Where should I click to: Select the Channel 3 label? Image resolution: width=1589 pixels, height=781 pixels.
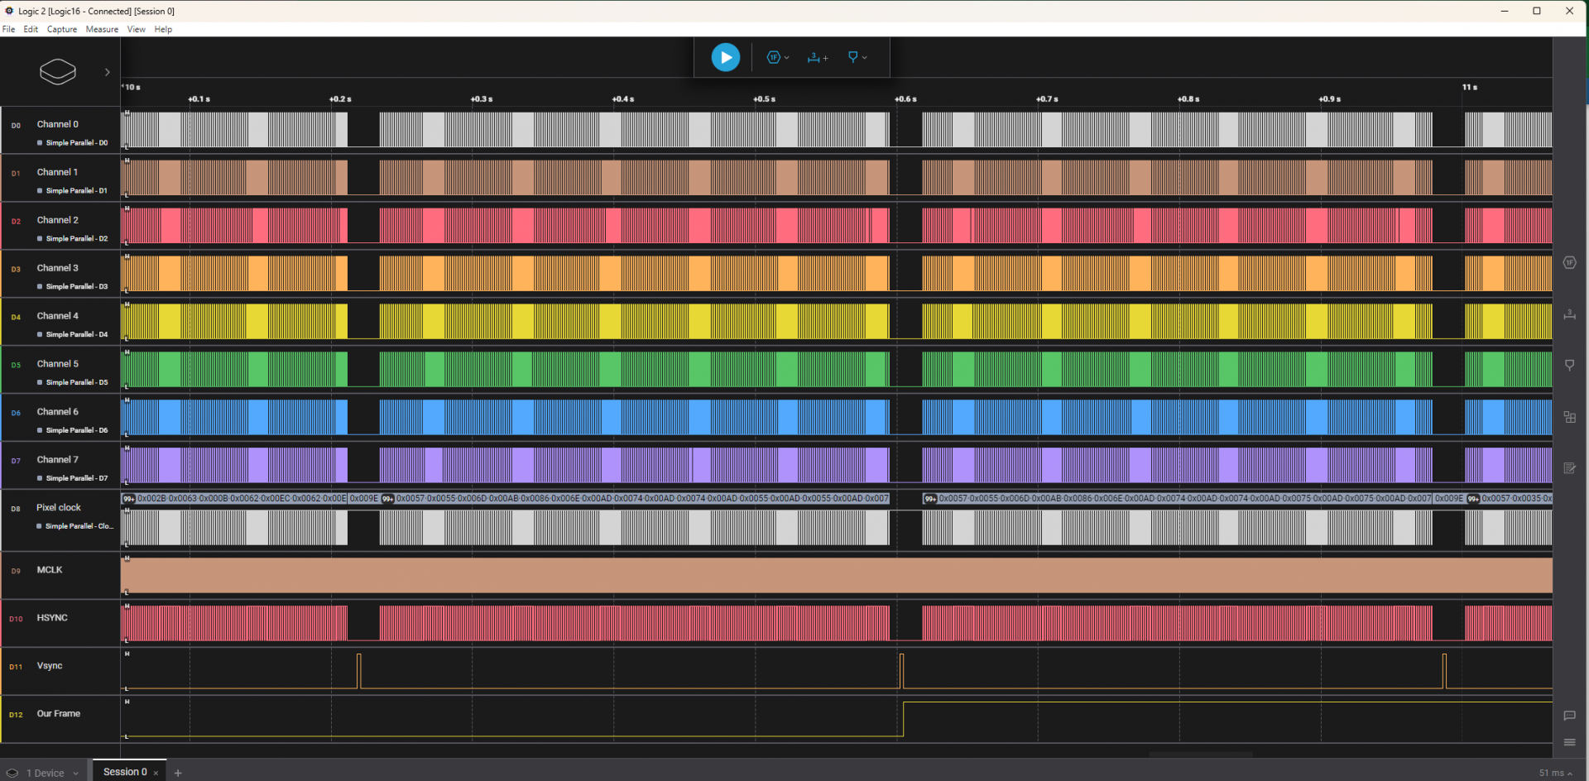pyautogui.click(x=58, y=268)
